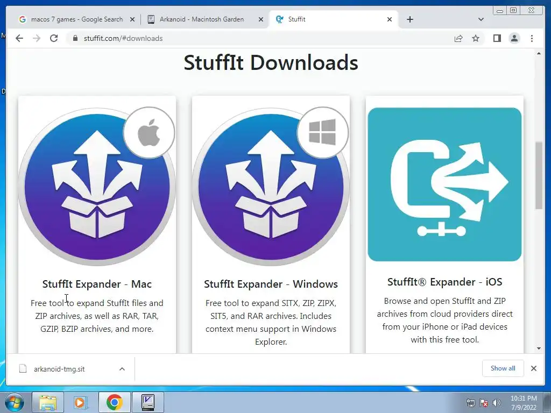
Task: Click the Apple logo badge
Action: click(149, 133)
